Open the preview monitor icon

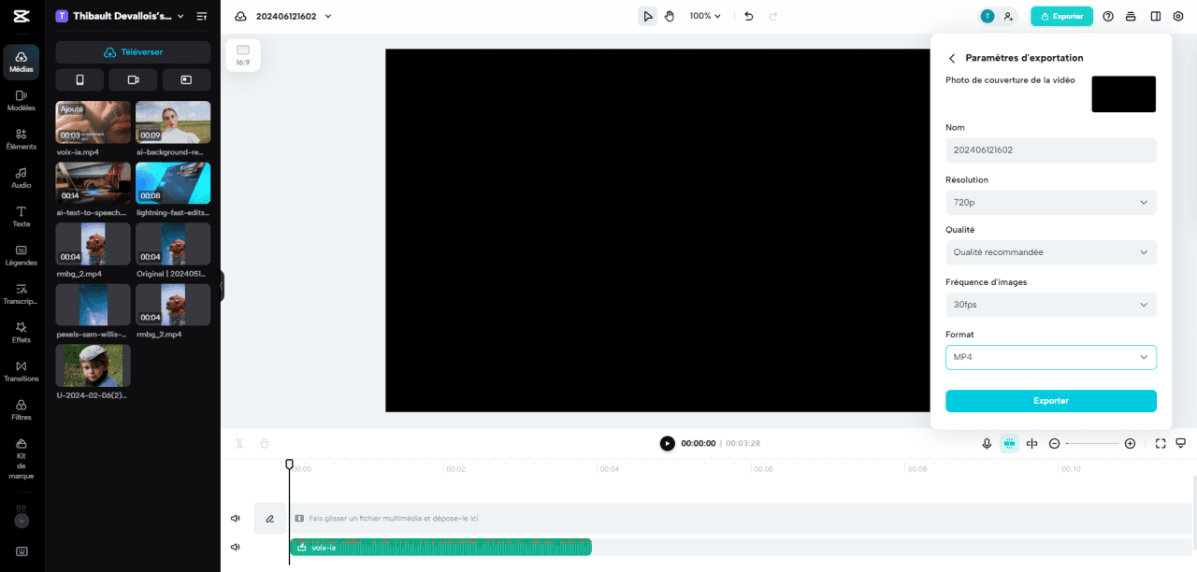tap(1181, 443)
